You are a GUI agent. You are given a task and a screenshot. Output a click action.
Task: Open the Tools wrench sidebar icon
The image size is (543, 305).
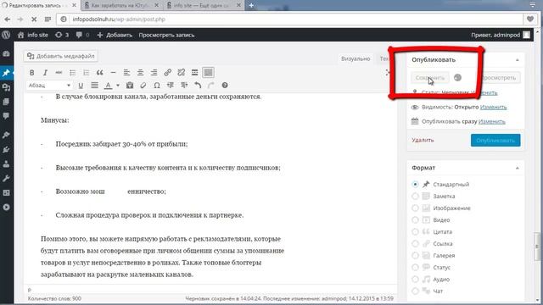6,179
